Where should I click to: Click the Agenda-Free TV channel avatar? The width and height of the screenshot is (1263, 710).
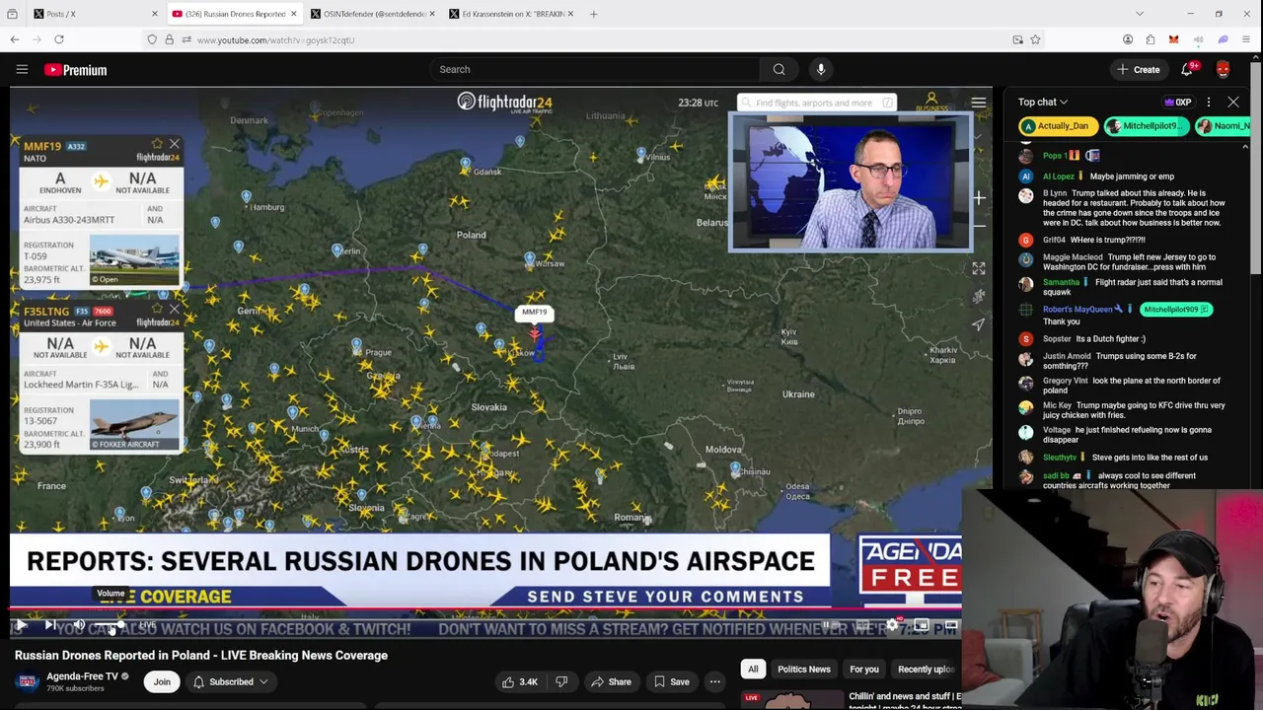point(28,681)
